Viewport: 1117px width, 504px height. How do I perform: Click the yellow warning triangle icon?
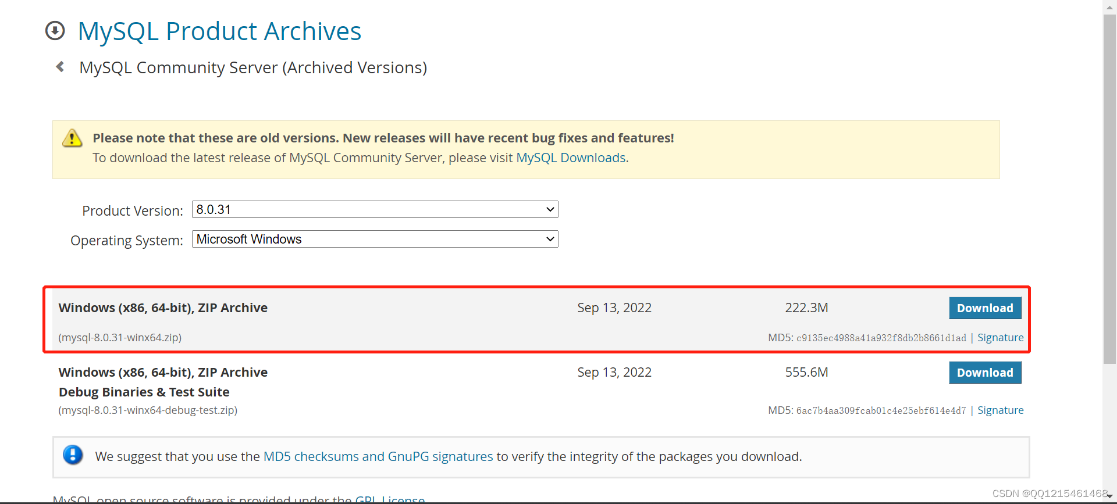[x=72, y=138]
